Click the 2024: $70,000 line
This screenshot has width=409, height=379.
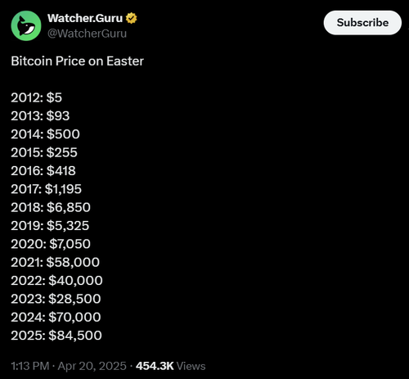tap(56, 317)
